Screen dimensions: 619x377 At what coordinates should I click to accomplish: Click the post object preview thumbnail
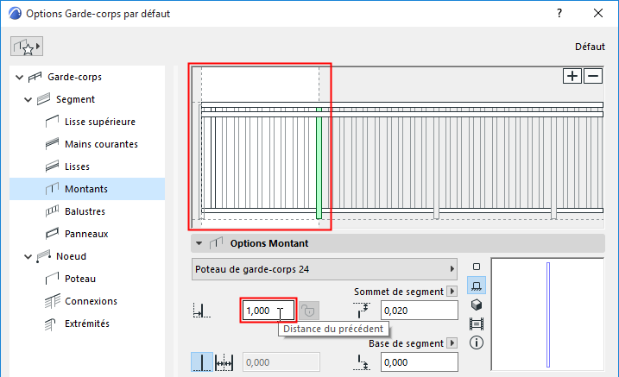pyautogui.click(x=547, y=314)
